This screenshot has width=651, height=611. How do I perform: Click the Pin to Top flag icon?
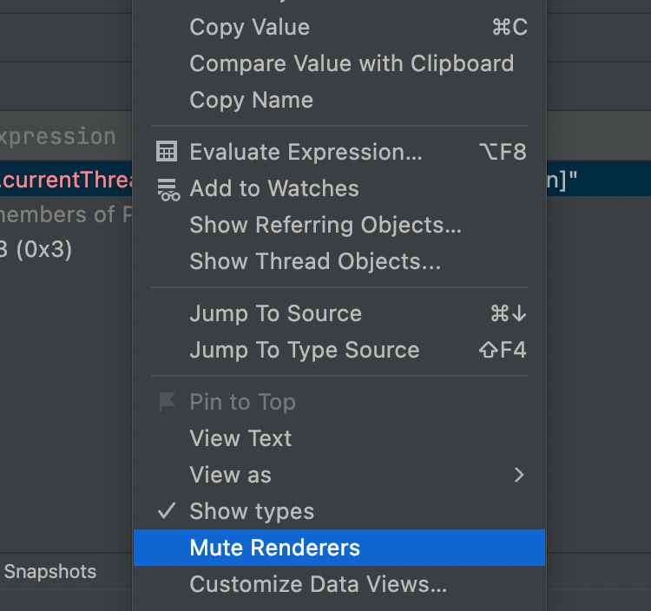coord(166,402)
